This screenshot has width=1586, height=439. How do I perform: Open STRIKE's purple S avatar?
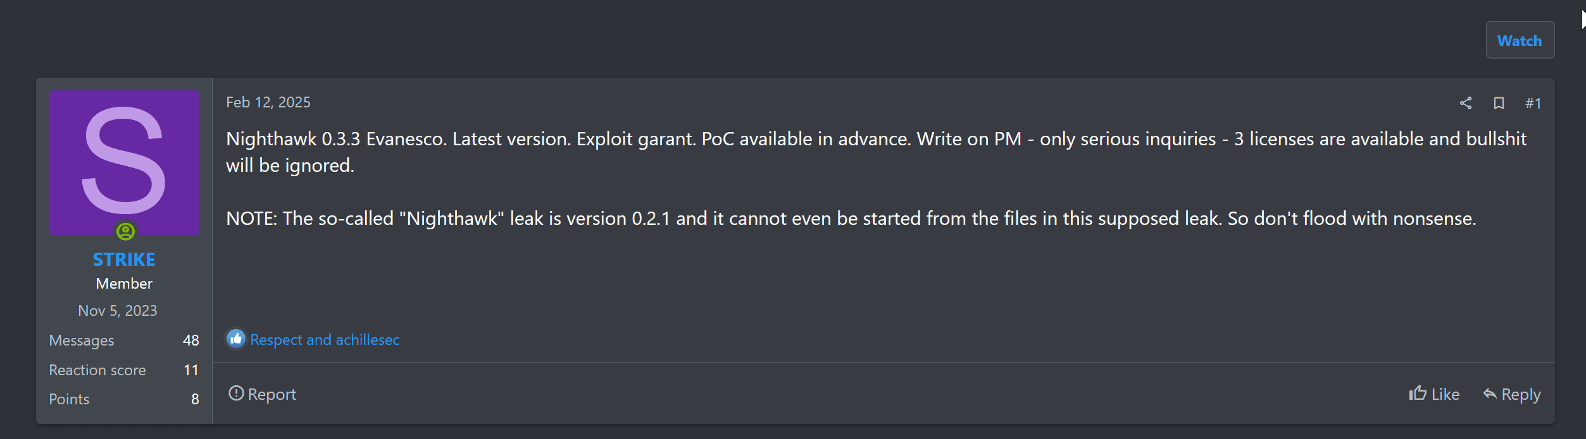(124, 162)
